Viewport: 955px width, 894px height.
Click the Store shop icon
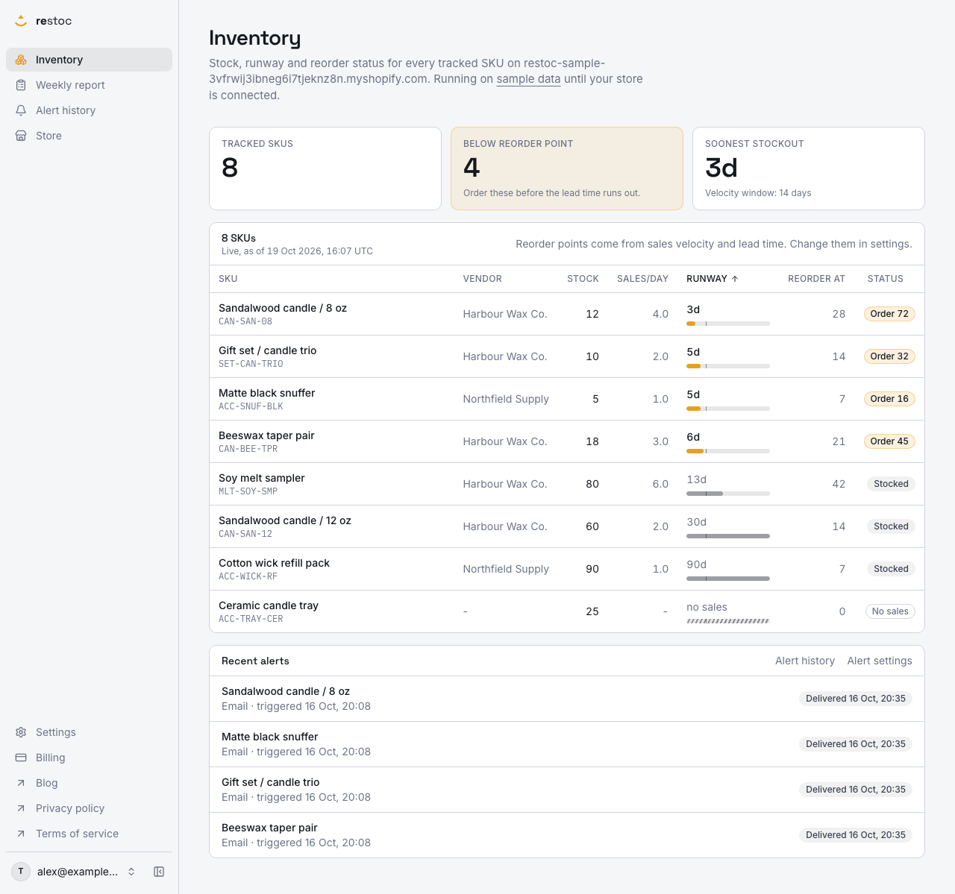tap(21, 136)
